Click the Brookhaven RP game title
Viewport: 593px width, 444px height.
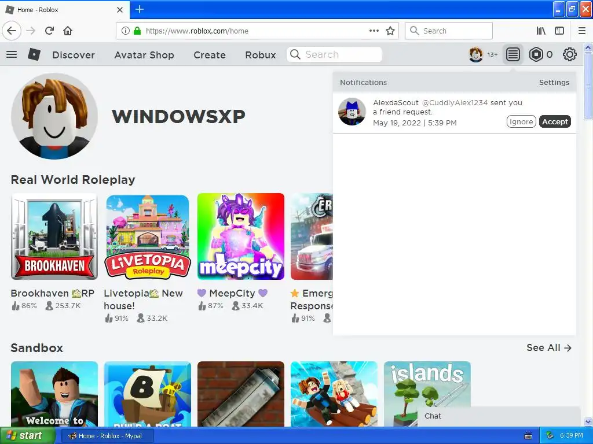point(52,293)
